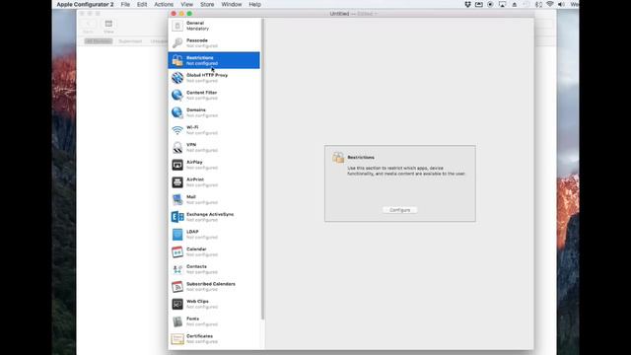Click the Wi-Fi status menu bar icon
Image resolution: width=631 pixels, height=355 pixels.
pyautogui.click(x=550, y=4)
